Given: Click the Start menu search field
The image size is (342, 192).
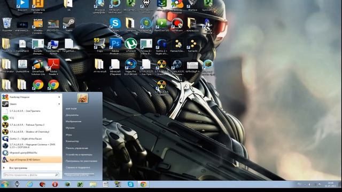Looking at the screenshot, I should 32,175.
